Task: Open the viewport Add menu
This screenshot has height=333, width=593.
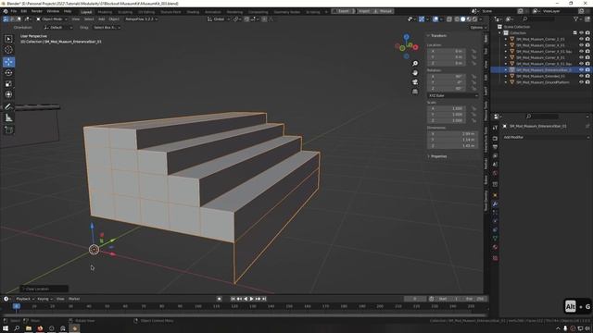Action: [101, 19]
